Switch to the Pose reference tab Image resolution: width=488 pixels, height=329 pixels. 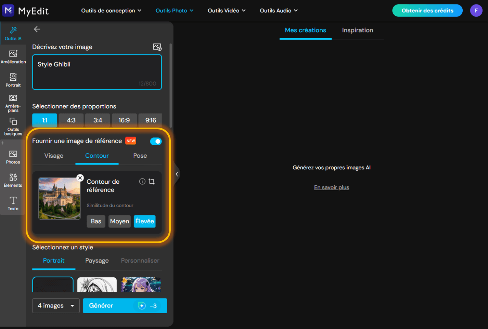point(140,156)
